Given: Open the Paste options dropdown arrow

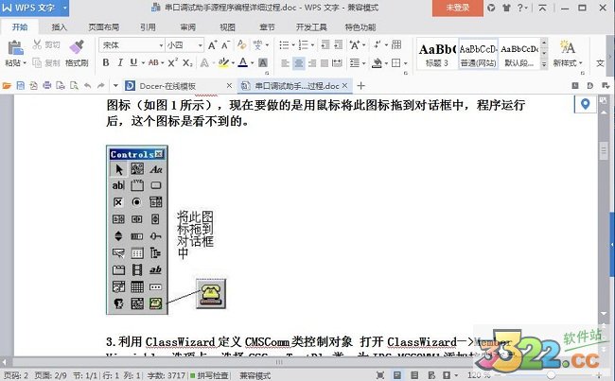Looking at the screenshot, I should click(x=25, y=62).
